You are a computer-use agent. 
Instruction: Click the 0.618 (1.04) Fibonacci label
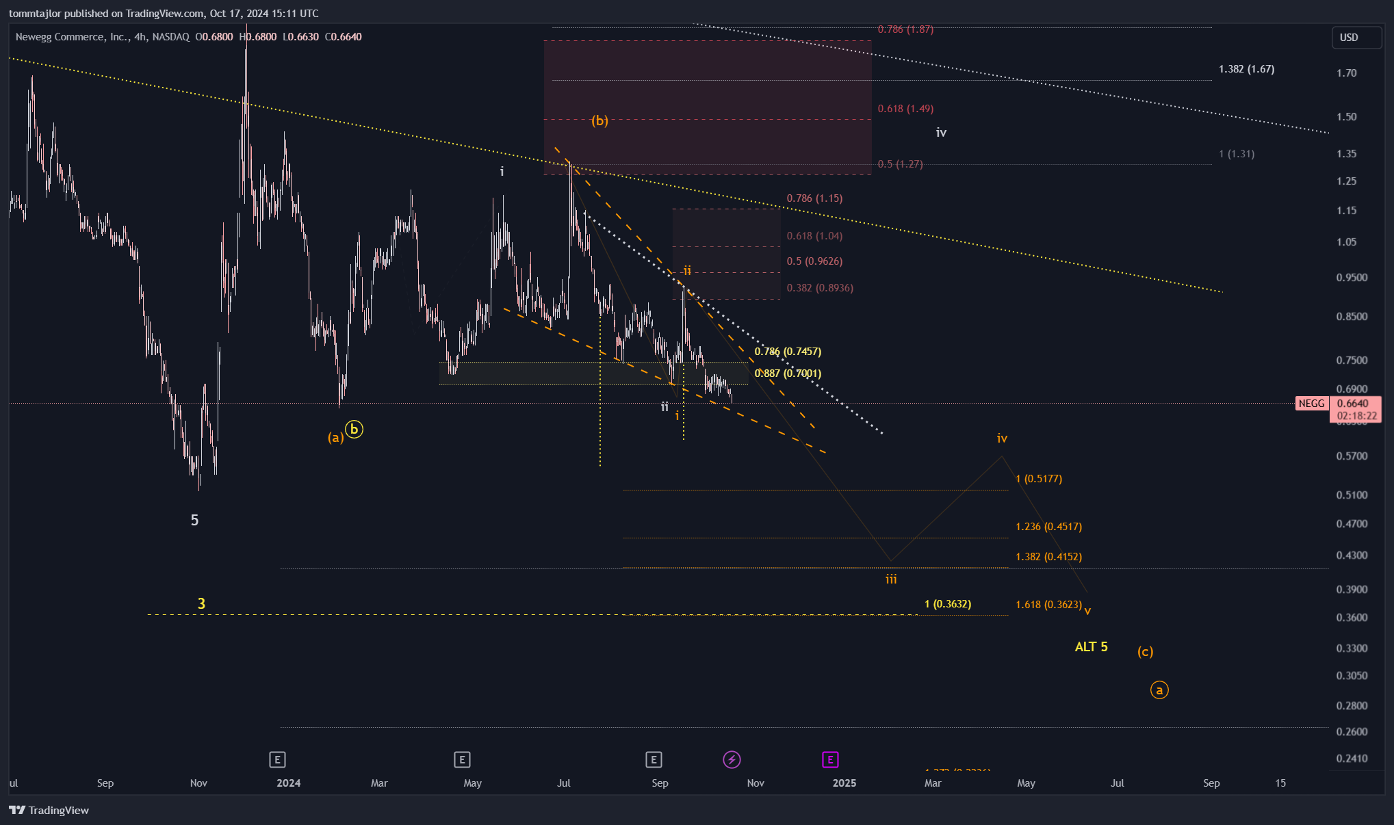815,236
